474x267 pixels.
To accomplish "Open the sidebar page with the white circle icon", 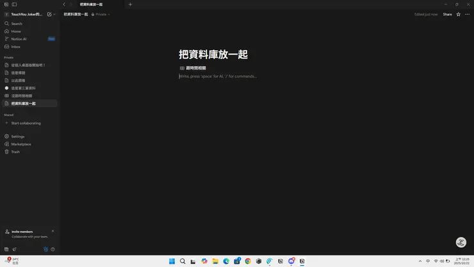I will (29, 88).
